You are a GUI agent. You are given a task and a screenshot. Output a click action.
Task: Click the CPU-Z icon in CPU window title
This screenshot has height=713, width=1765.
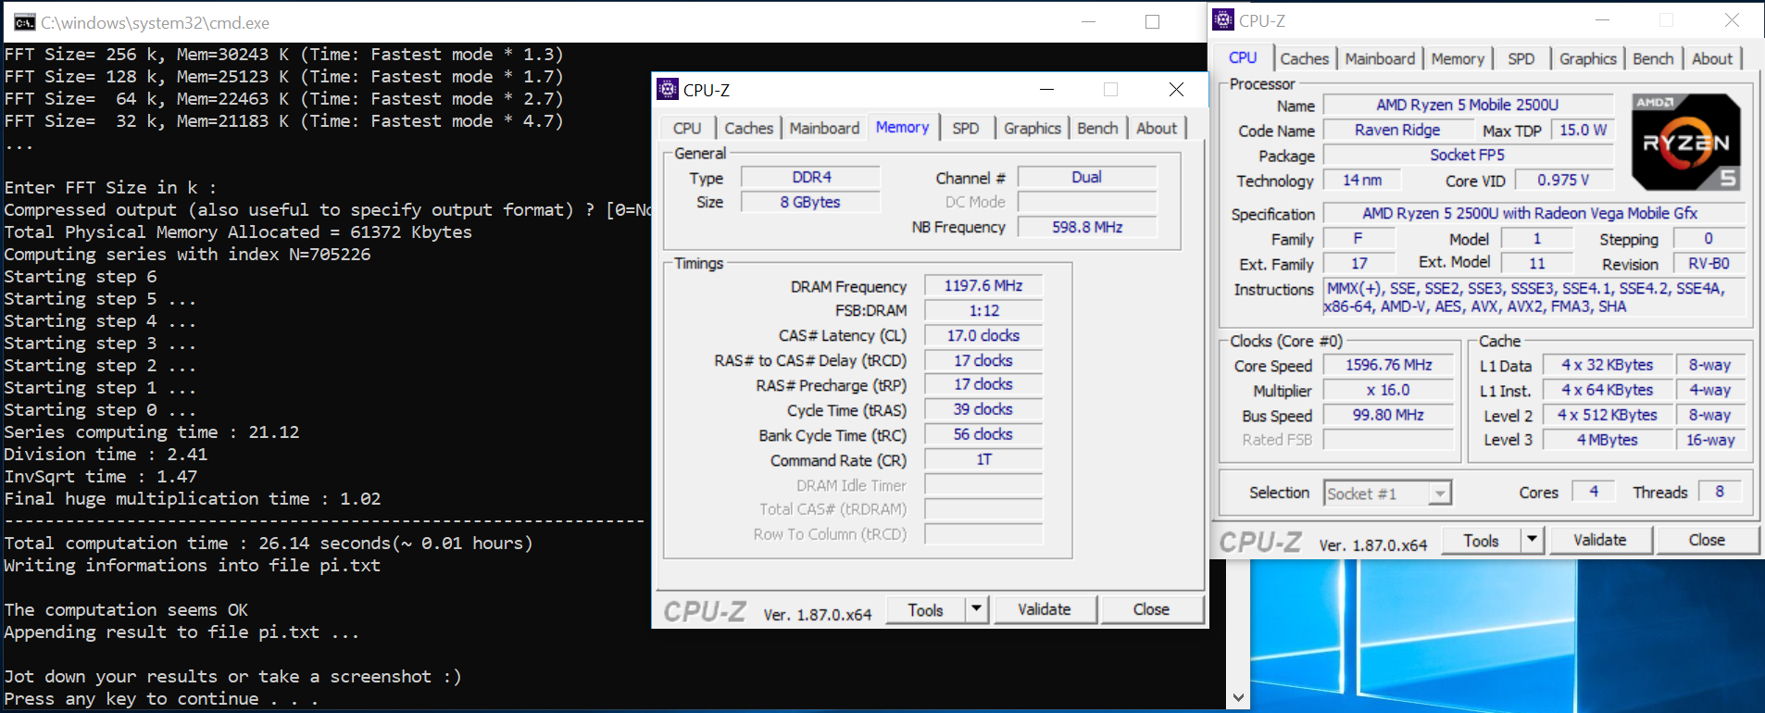pyautogui.click(x=1224, y=19)
